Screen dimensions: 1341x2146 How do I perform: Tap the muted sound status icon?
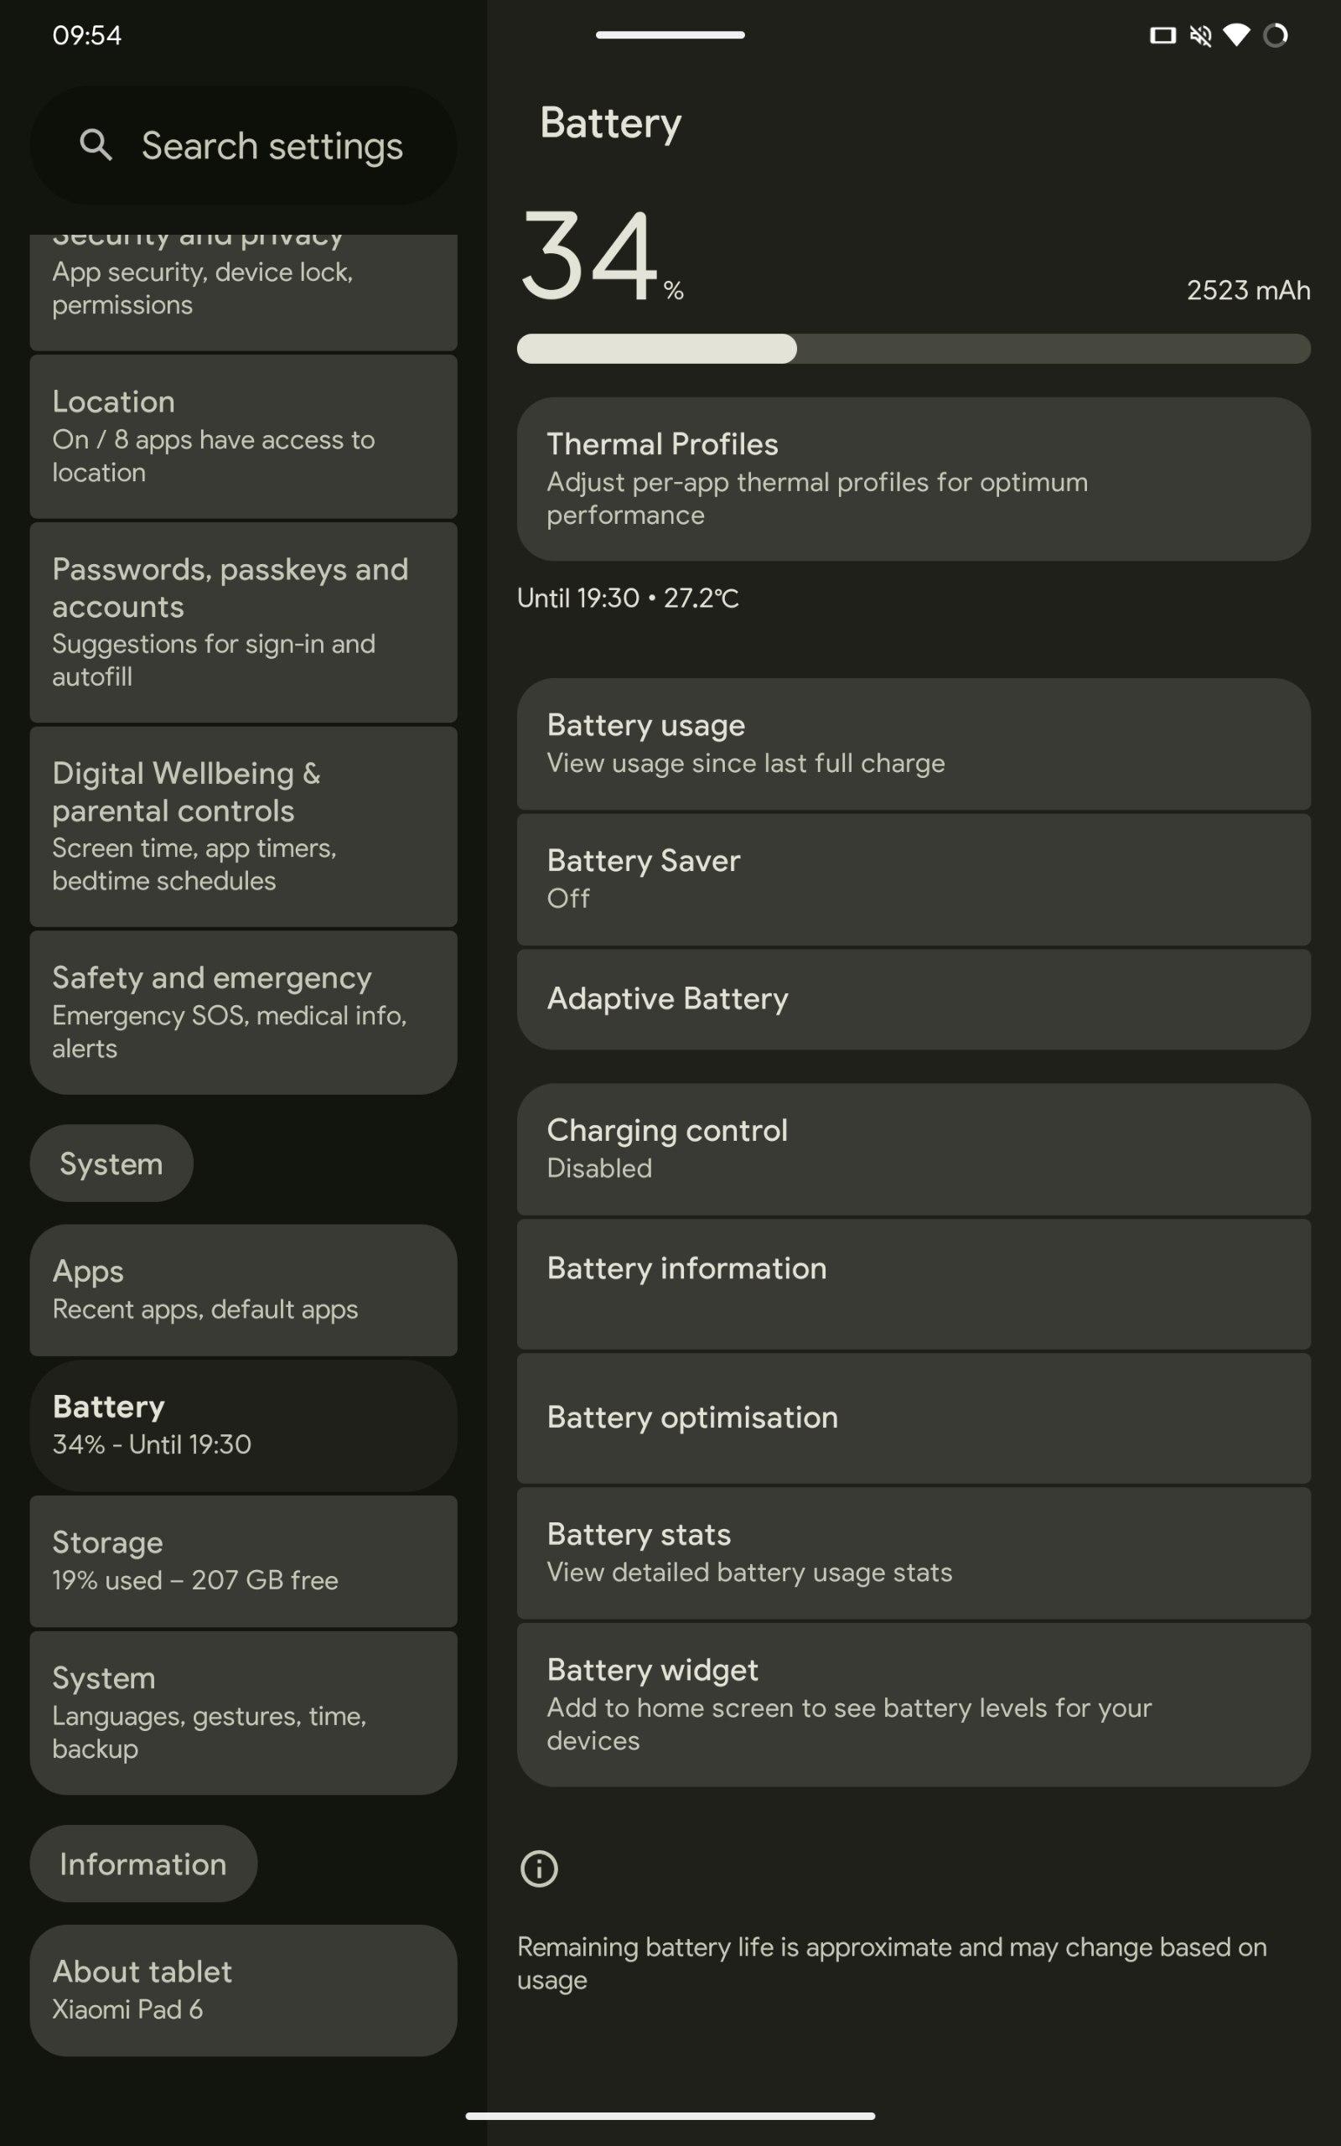1200,35
